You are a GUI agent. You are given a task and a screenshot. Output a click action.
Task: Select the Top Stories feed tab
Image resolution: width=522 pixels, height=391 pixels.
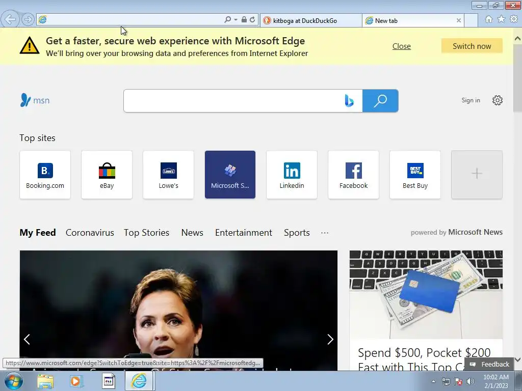pyautogui.click(x=146, y=233)
